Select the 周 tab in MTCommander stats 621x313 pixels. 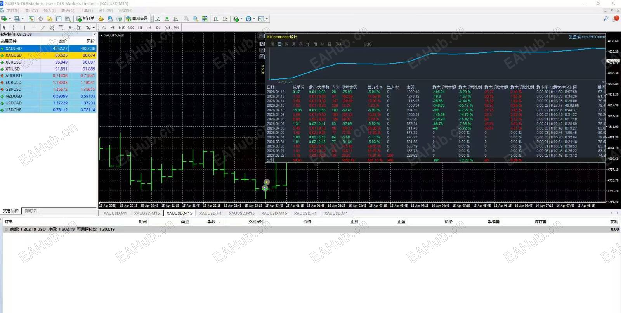pyautogui.click(x=287, y=44)
